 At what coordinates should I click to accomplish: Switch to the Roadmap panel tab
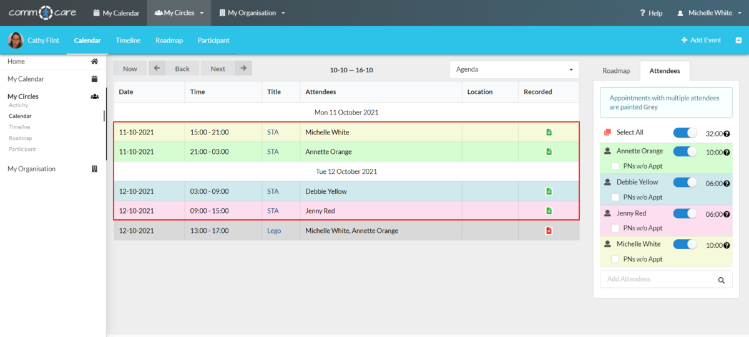[616, 71]
